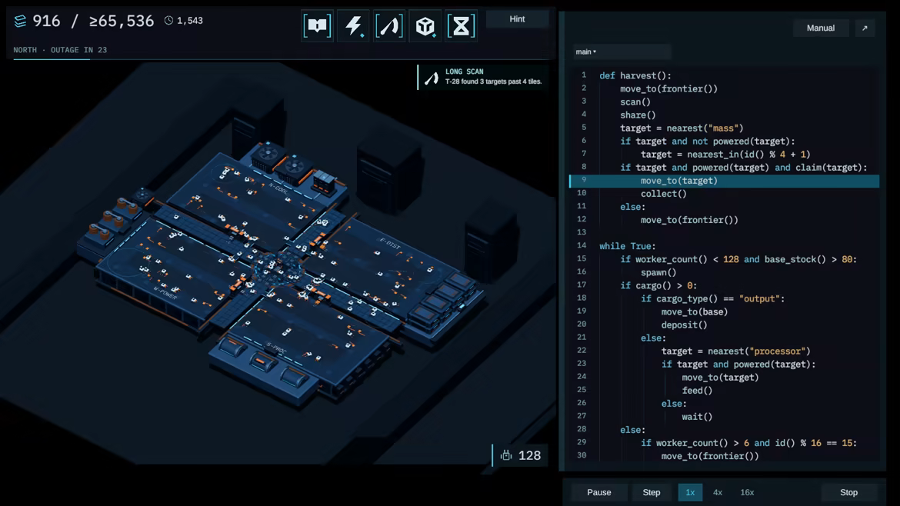Click line 23 'if target and powered(target):'
Viewport: 900px width, 506px height.
738,365
